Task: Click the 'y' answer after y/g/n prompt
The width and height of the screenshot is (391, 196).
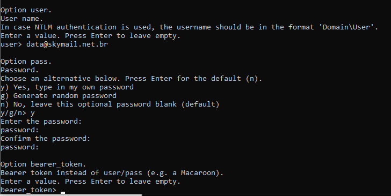Action: [x=33, y=114]
